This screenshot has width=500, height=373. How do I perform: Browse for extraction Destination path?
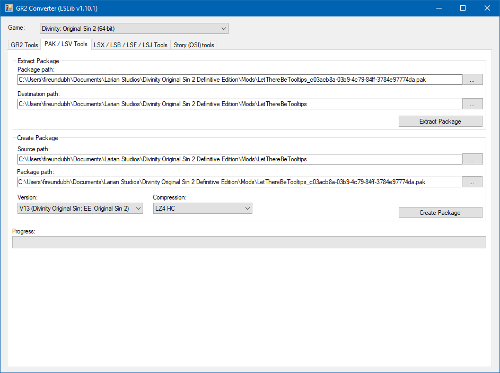tap(472, 104)
